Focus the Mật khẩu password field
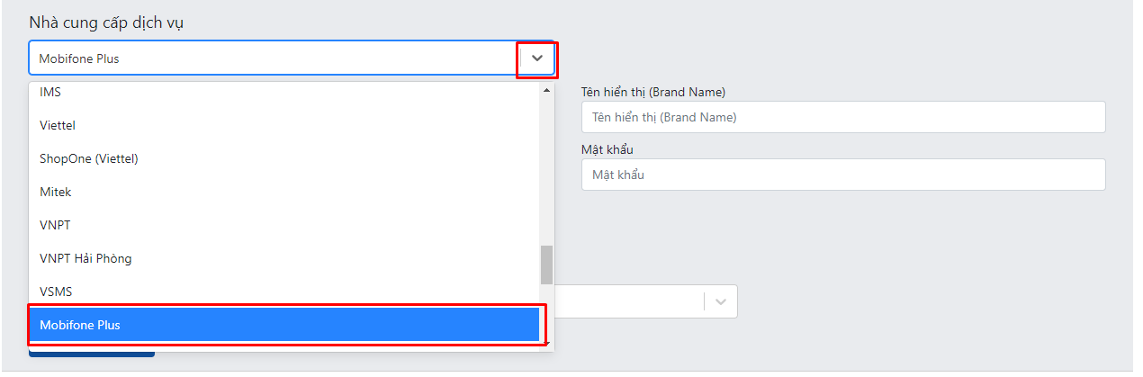This screenshot has height=377, width=1143. click(843, 175)
